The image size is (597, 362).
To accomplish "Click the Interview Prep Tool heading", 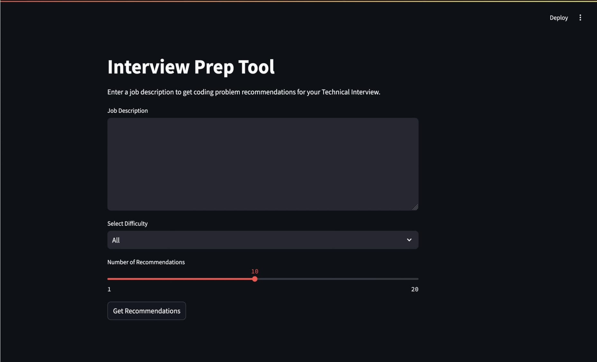I will 191,67.
